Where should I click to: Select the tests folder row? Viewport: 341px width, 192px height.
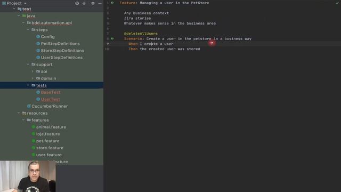tap(52, 85)
